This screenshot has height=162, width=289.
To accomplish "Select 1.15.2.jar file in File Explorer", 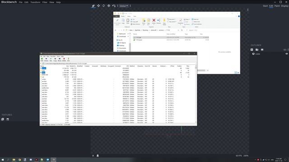I will (x=171, y=37).
